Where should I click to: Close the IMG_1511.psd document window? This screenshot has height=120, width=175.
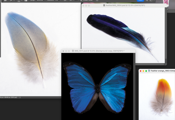(63, 51)
